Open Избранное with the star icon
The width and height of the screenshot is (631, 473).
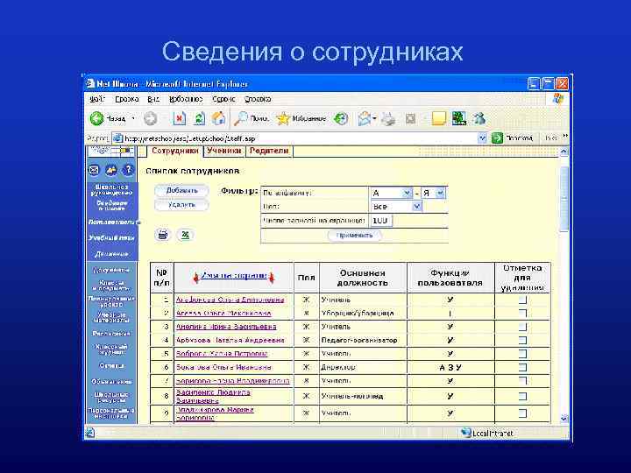[x=283, y=118]
